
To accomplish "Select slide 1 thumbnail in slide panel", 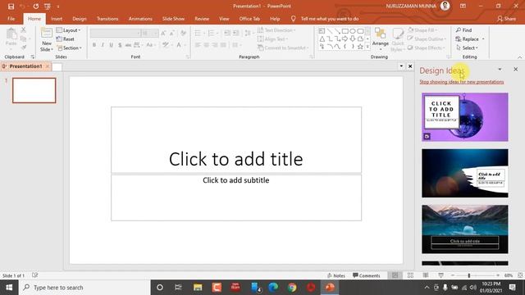I will (34, 90).
